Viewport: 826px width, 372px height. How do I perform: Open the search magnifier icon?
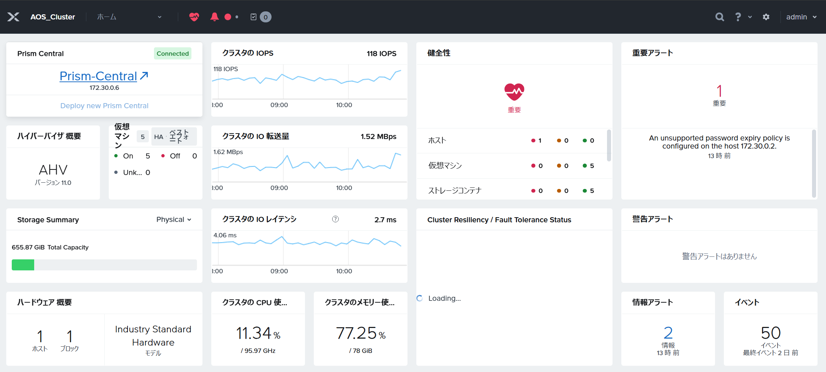pos(719,17)
